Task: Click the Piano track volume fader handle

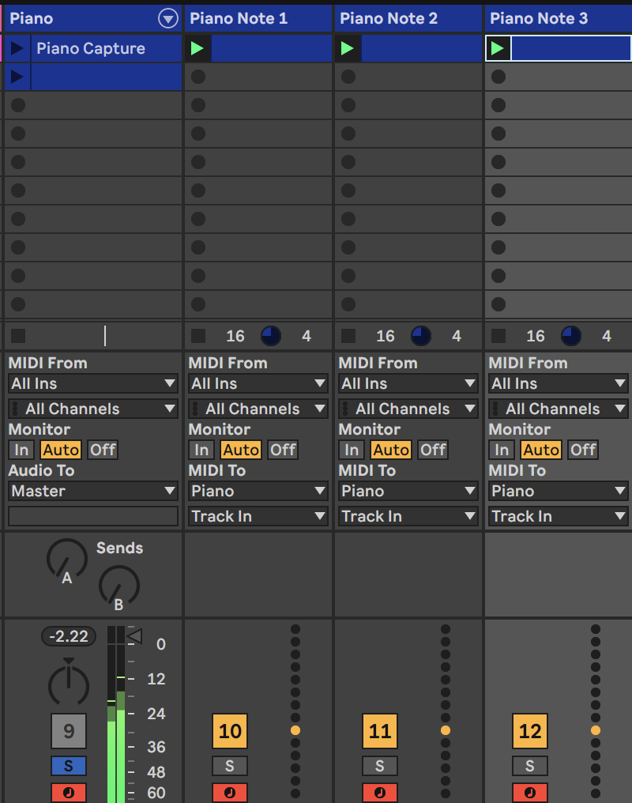Action: (134, 636)
